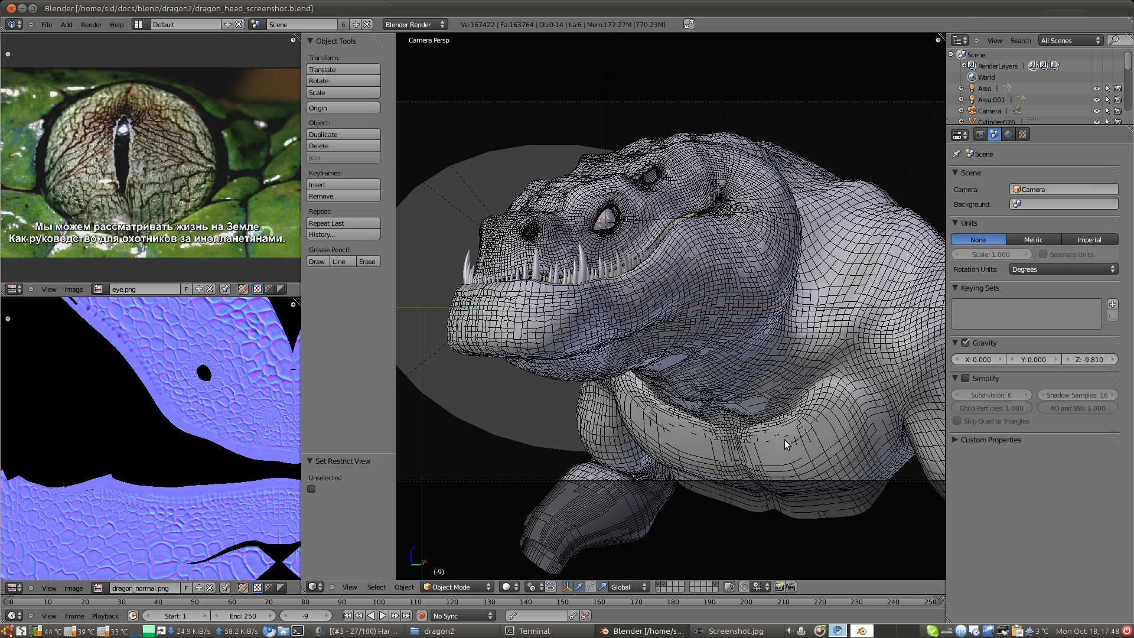This screenshot has height=638, width=1134.
Task: Click the Erase Grease Pencil tool
Action: 367,261
